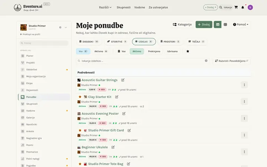Image resolution: width=267 pixels, height=167 pixels.
Task: Open three-dot menu for Clay Starter Kit
Action: [244, 102]
